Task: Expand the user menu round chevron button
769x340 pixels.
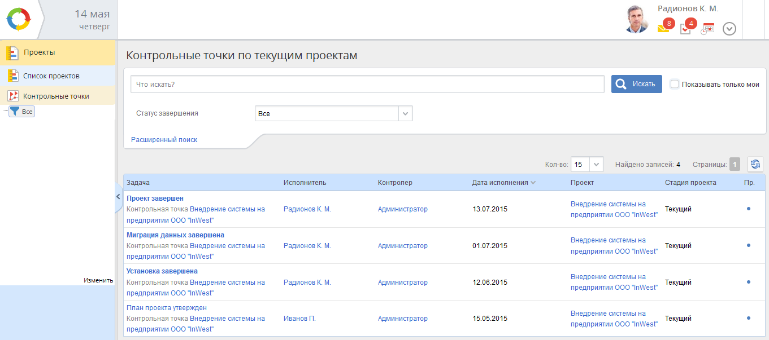Action: tap(729, 29)
